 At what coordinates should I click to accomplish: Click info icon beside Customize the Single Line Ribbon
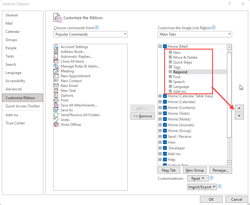pyautogui.click(x=214, y=27)
